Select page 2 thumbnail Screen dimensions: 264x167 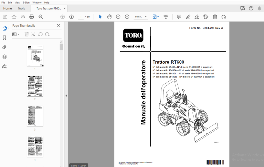(x=35, y=86)
